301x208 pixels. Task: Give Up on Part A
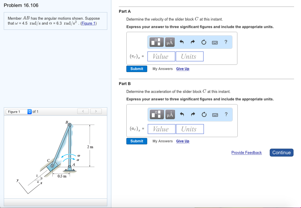(183, 69)
